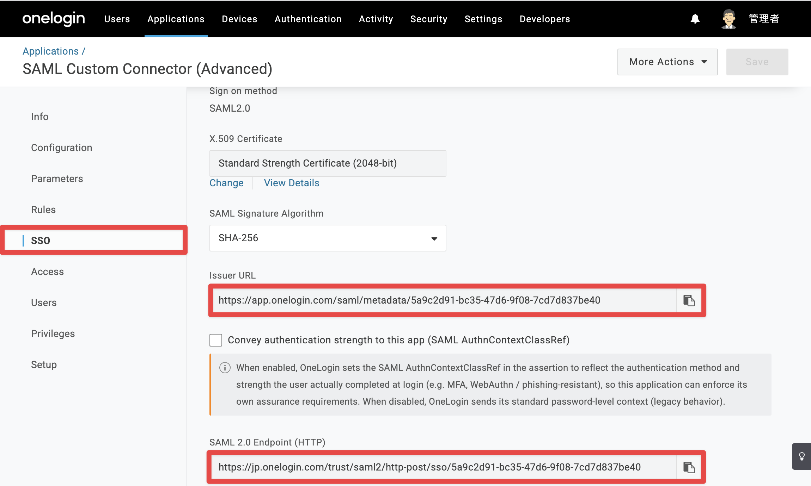Open the Security menu
The height and width of the screenshot is (486, 811).
pos(429,19)
